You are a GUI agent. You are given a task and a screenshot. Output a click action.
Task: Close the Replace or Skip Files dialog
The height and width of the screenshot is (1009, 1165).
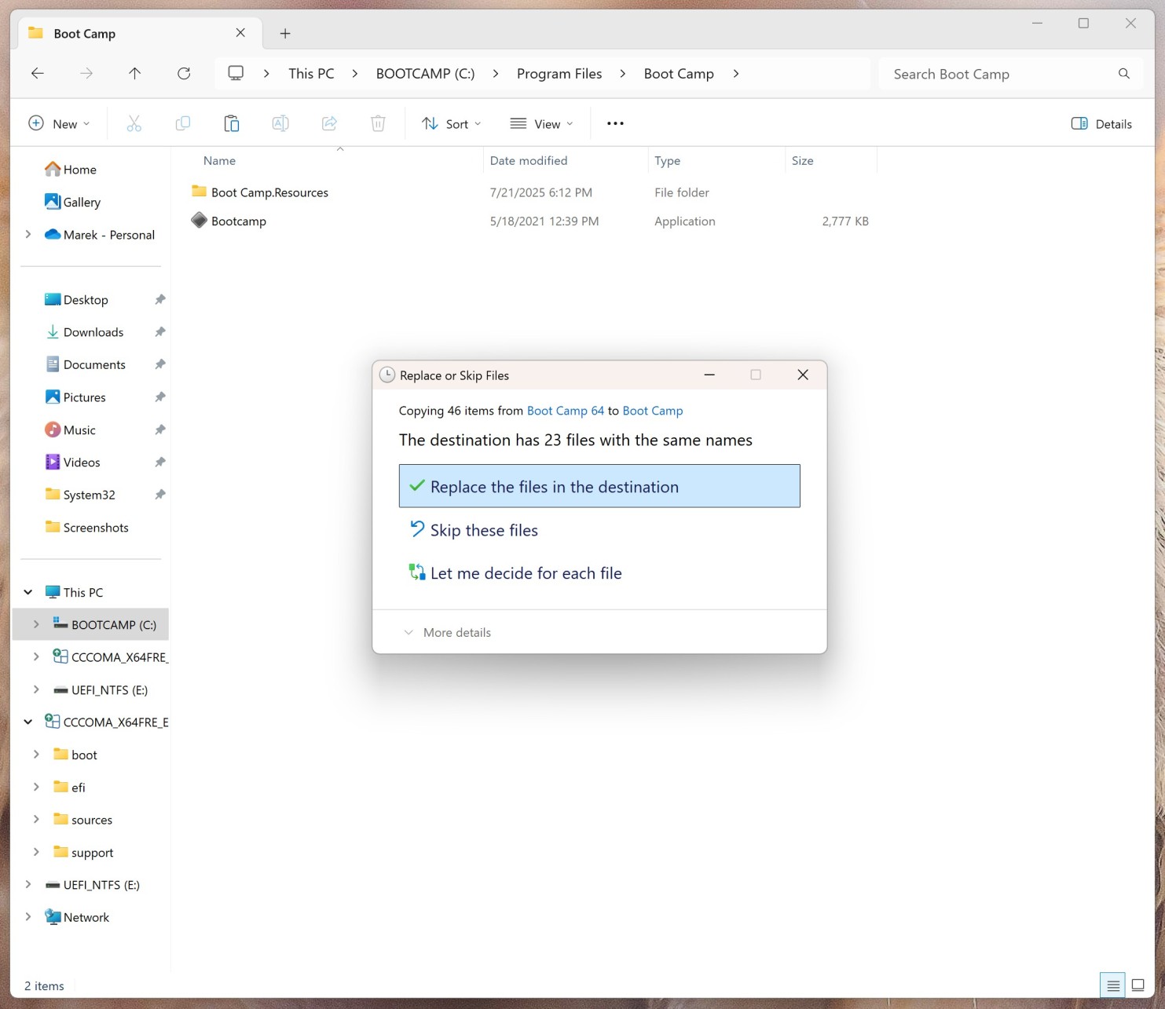coord(803,375)
